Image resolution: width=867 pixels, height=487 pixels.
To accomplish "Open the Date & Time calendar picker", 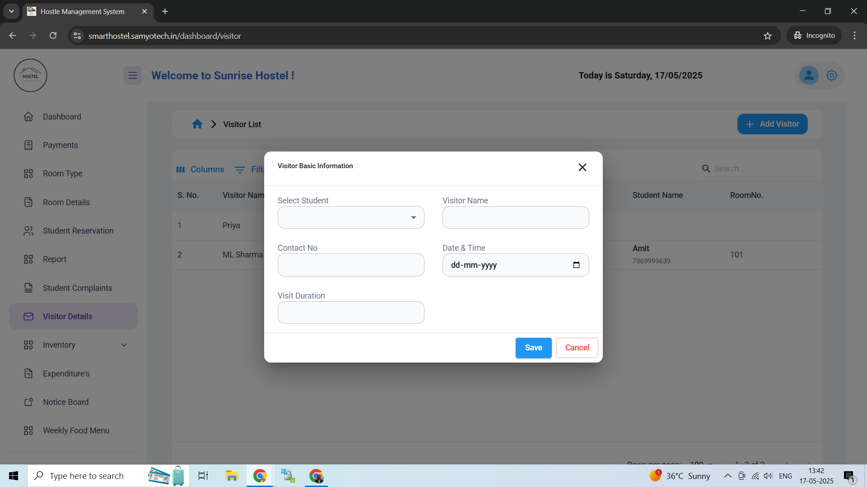I will 576,265.
